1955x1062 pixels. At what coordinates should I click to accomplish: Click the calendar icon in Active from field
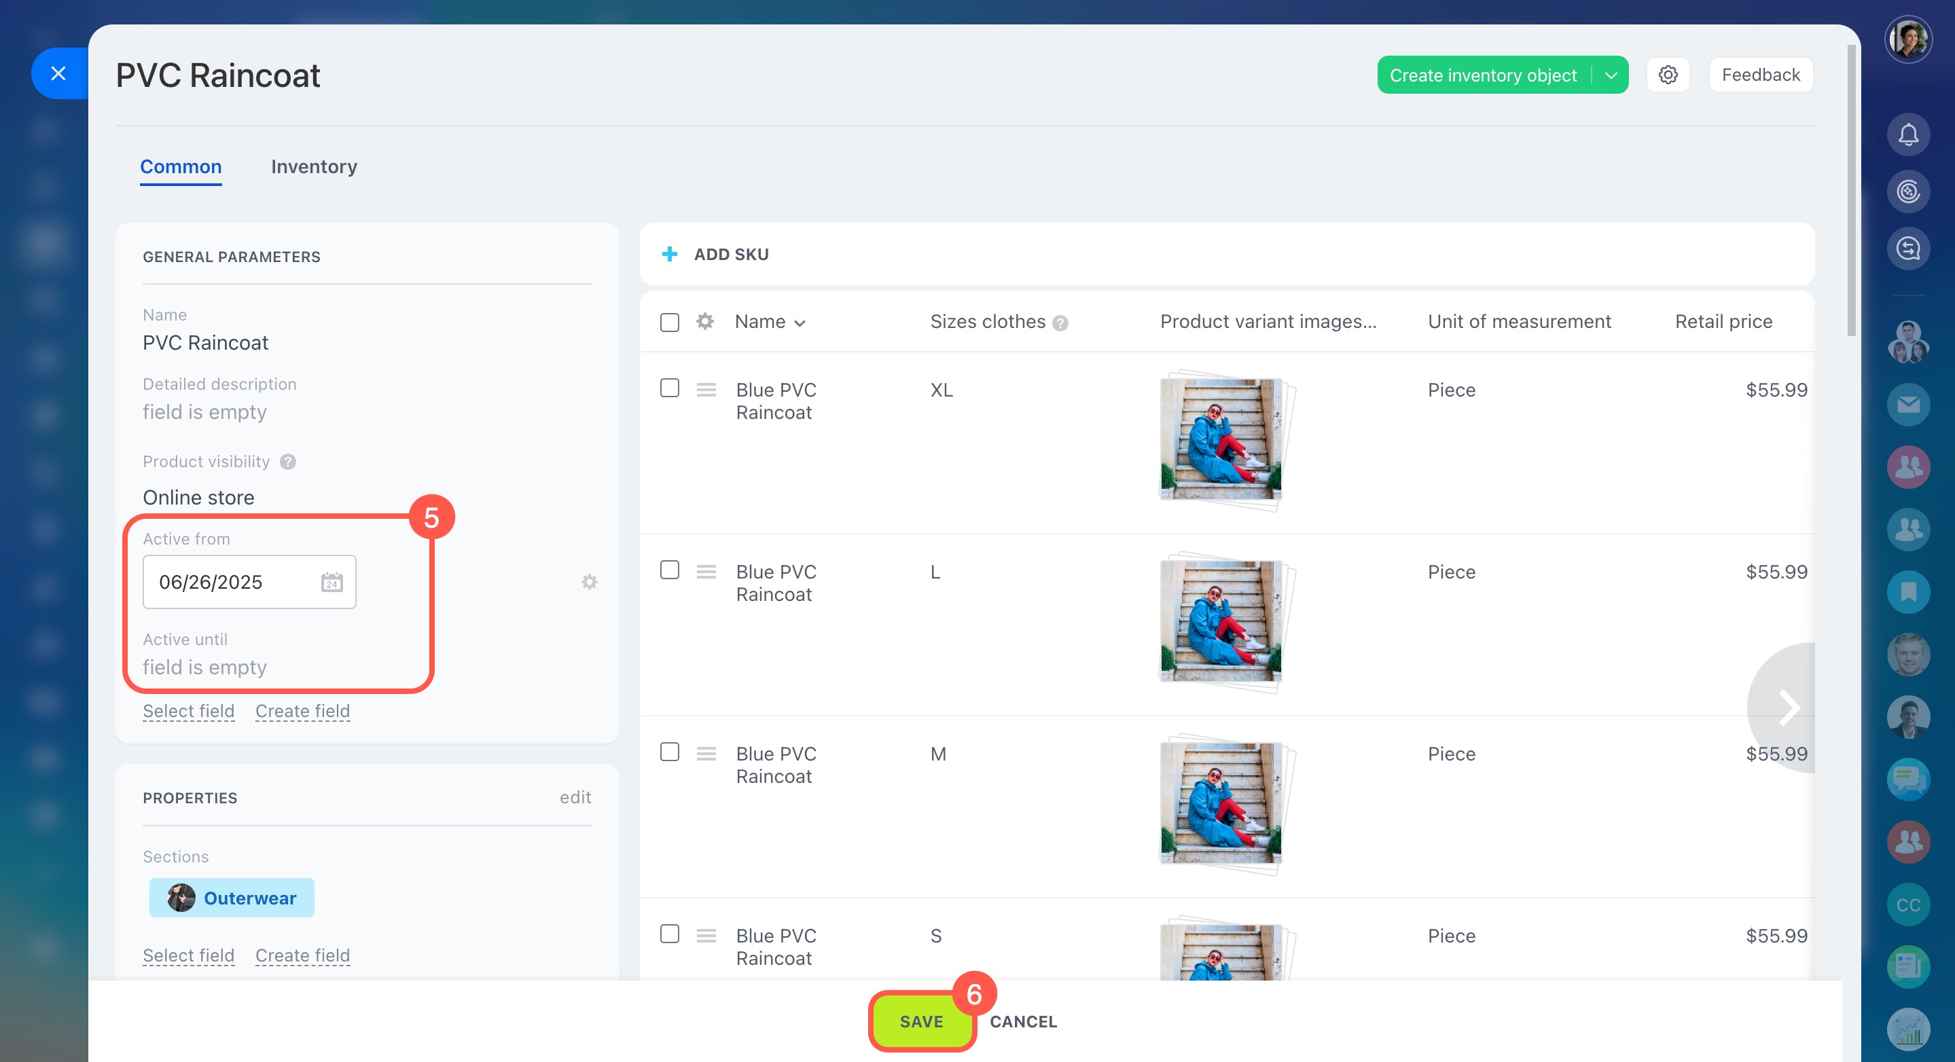tap(331, 582)
